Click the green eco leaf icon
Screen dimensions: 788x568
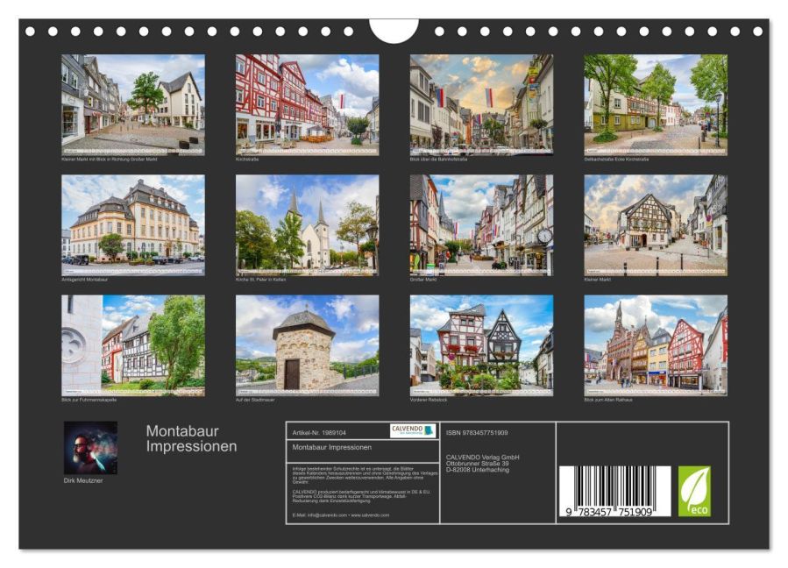pyautogui.click(x=694, y=491)
